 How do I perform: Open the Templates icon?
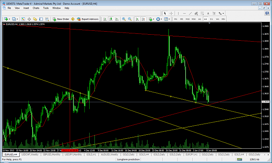point(166,19)
